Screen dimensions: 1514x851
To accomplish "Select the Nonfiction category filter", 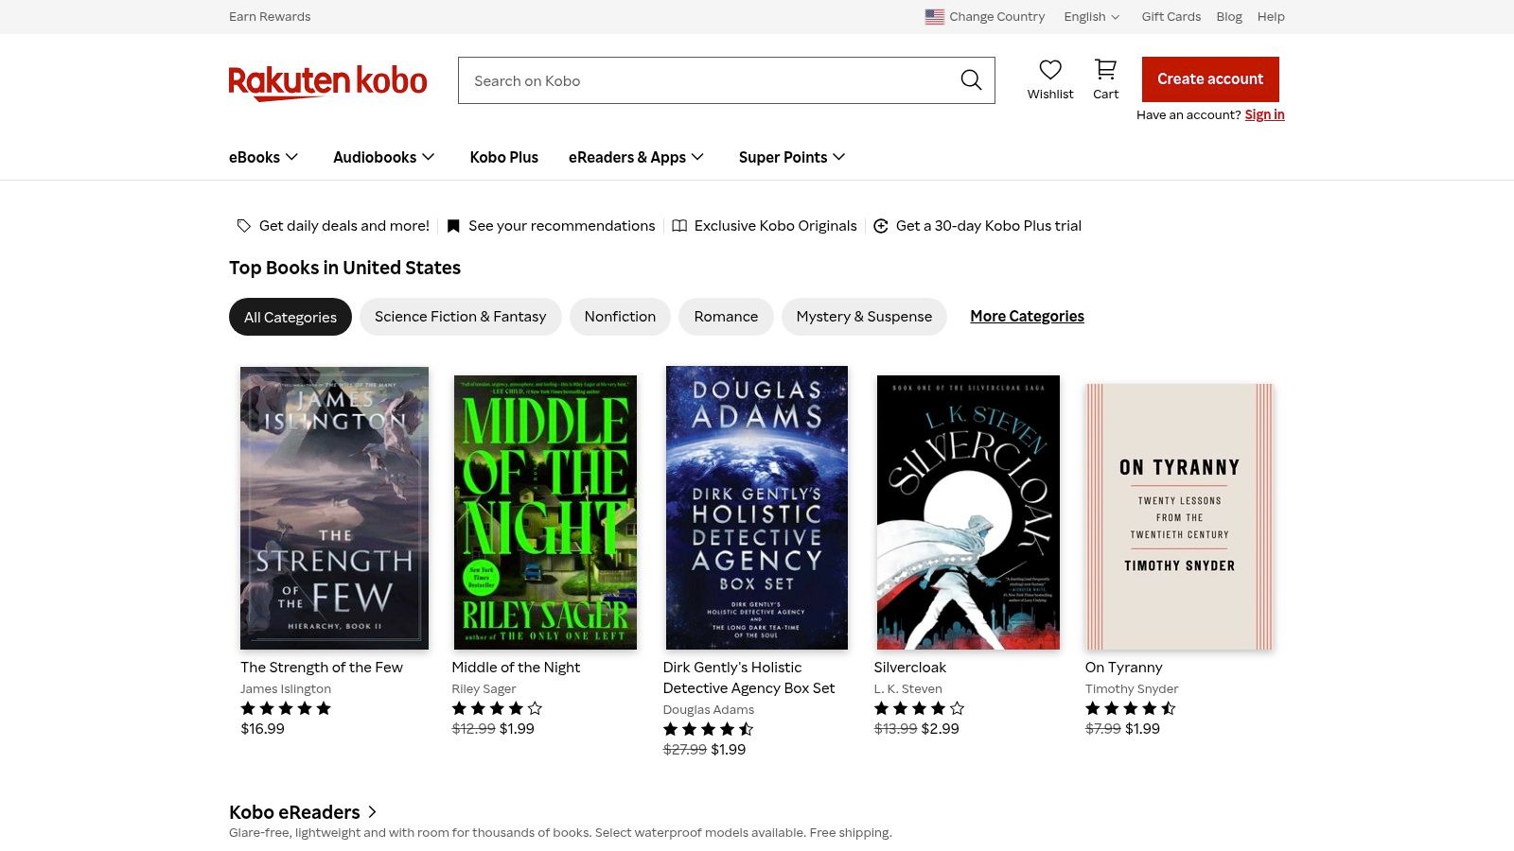I will pyautogui.click(x=620, y=316).
